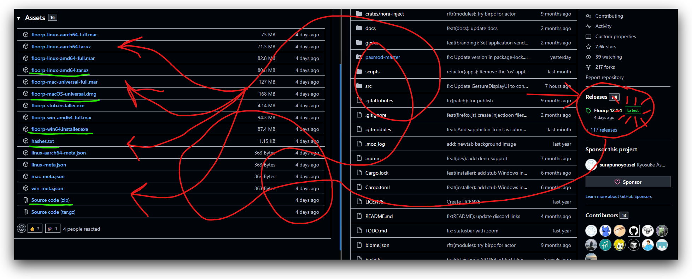Open the .gitattributes file

click(x=379, y=101)
